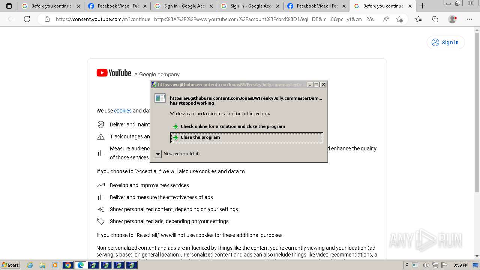This screenshot has height=270, width=480.
Task: Click the shield icon beside 'Deliver and maint'
Action: pyautogui.click(x=101, y=124)
